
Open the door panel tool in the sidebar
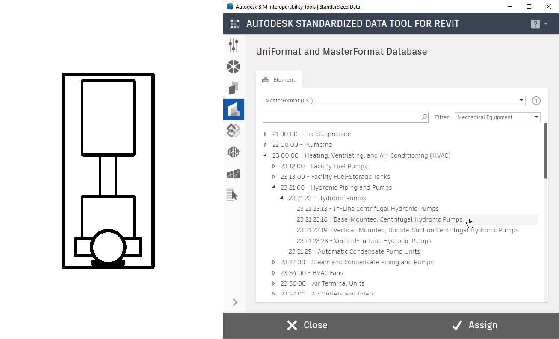(x=234, y=88)
